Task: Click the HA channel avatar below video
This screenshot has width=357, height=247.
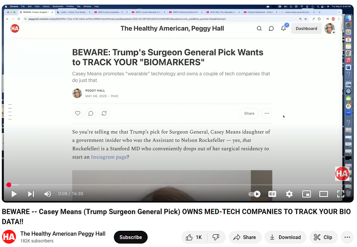Action: pos(9,237)
